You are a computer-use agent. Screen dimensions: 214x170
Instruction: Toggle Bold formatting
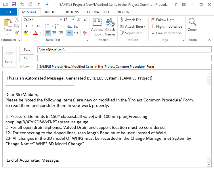[x=26, y=26]
